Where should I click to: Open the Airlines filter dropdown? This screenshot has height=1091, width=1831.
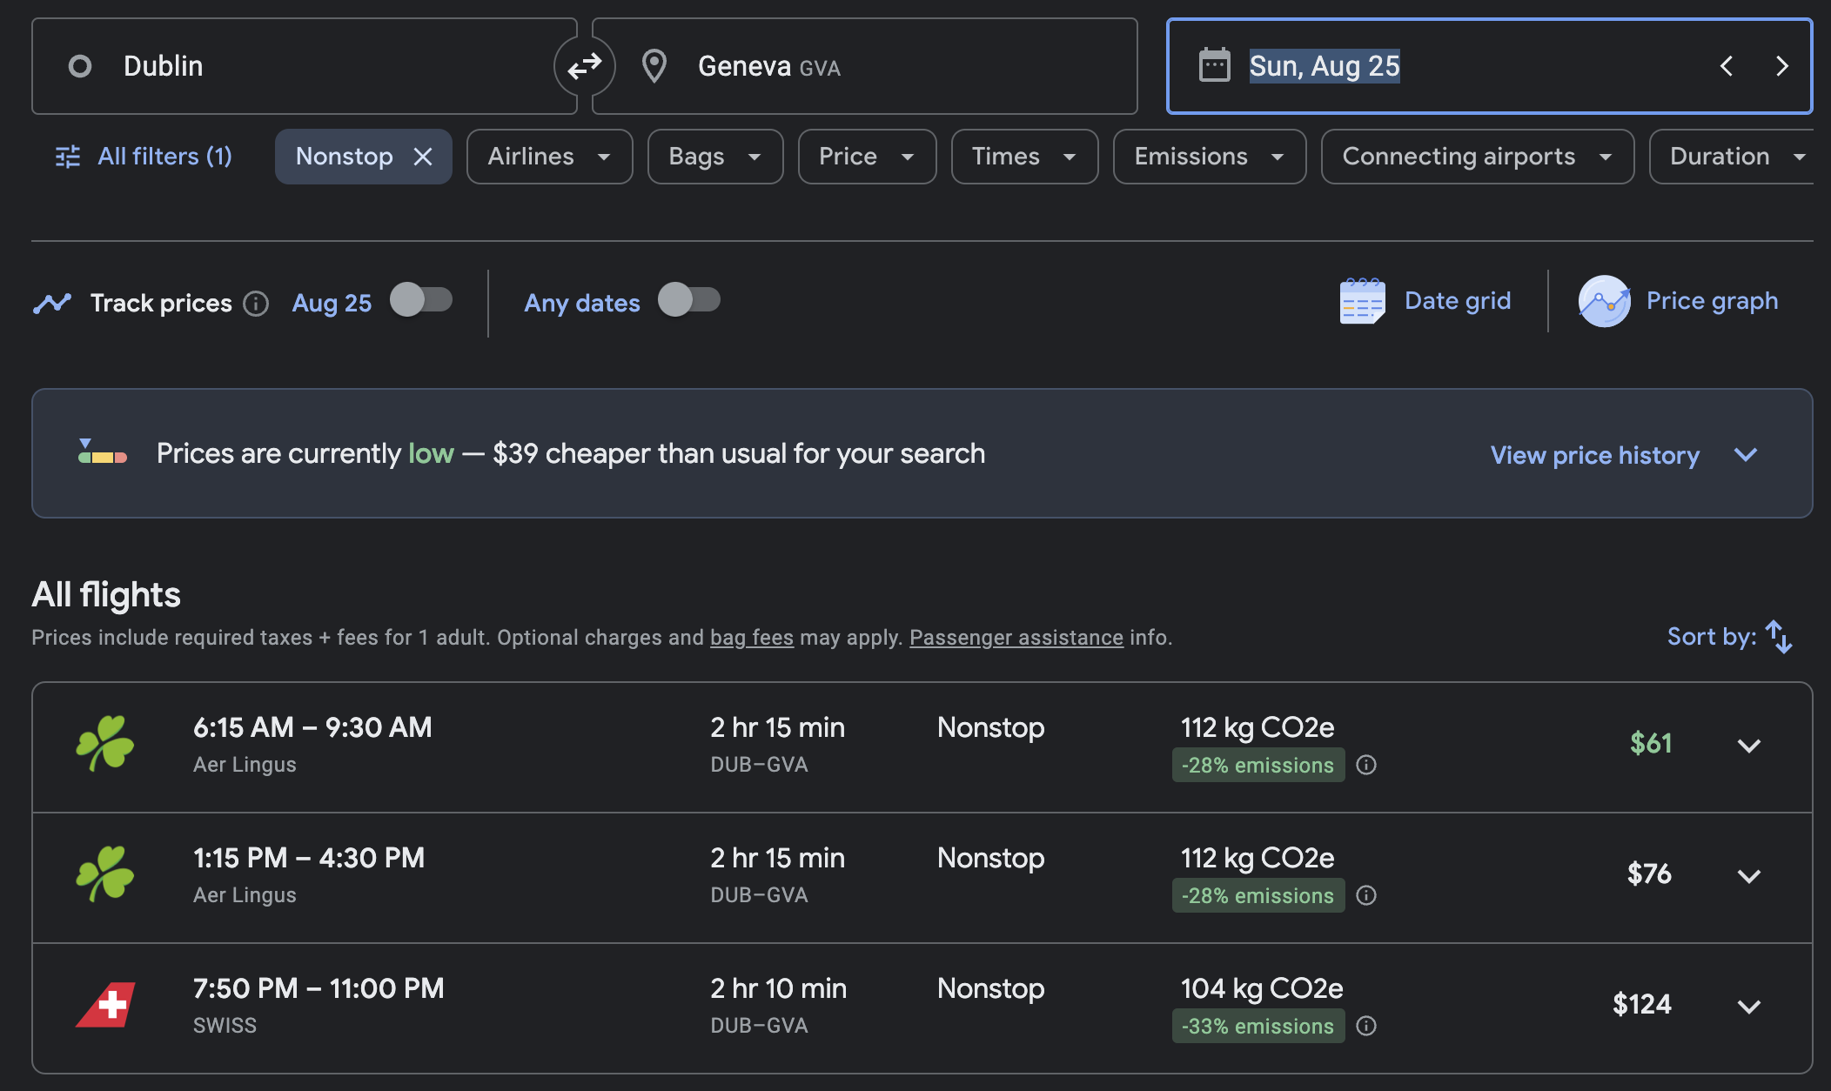[x=549, y=157]
